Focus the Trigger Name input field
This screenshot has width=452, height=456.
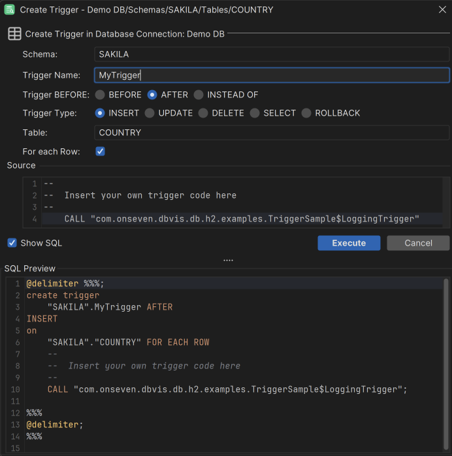click(x=272, y=75)
